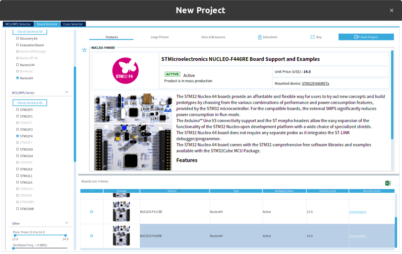Click the 13.0 unit price cell
The image size is (402, 254).
pyautogui.click(x=328, y=212)
